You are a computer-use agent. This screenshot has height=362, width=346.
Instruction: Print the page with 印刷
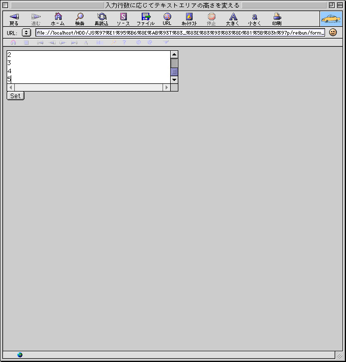(x=277, y=19)
